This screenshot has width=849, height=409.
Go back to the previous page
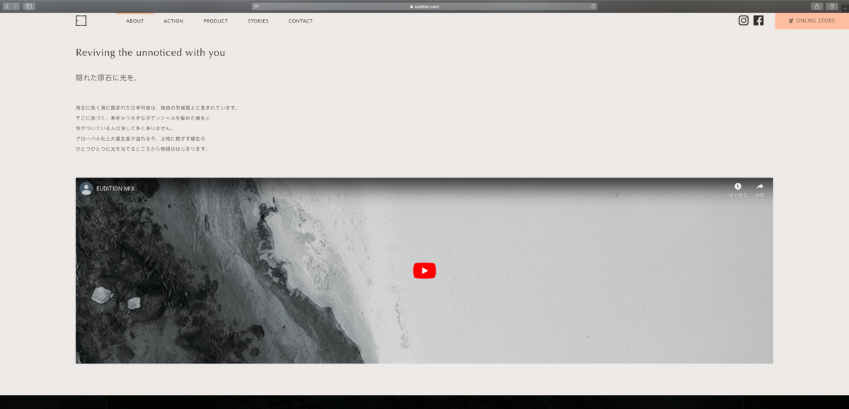pos(7,6)
